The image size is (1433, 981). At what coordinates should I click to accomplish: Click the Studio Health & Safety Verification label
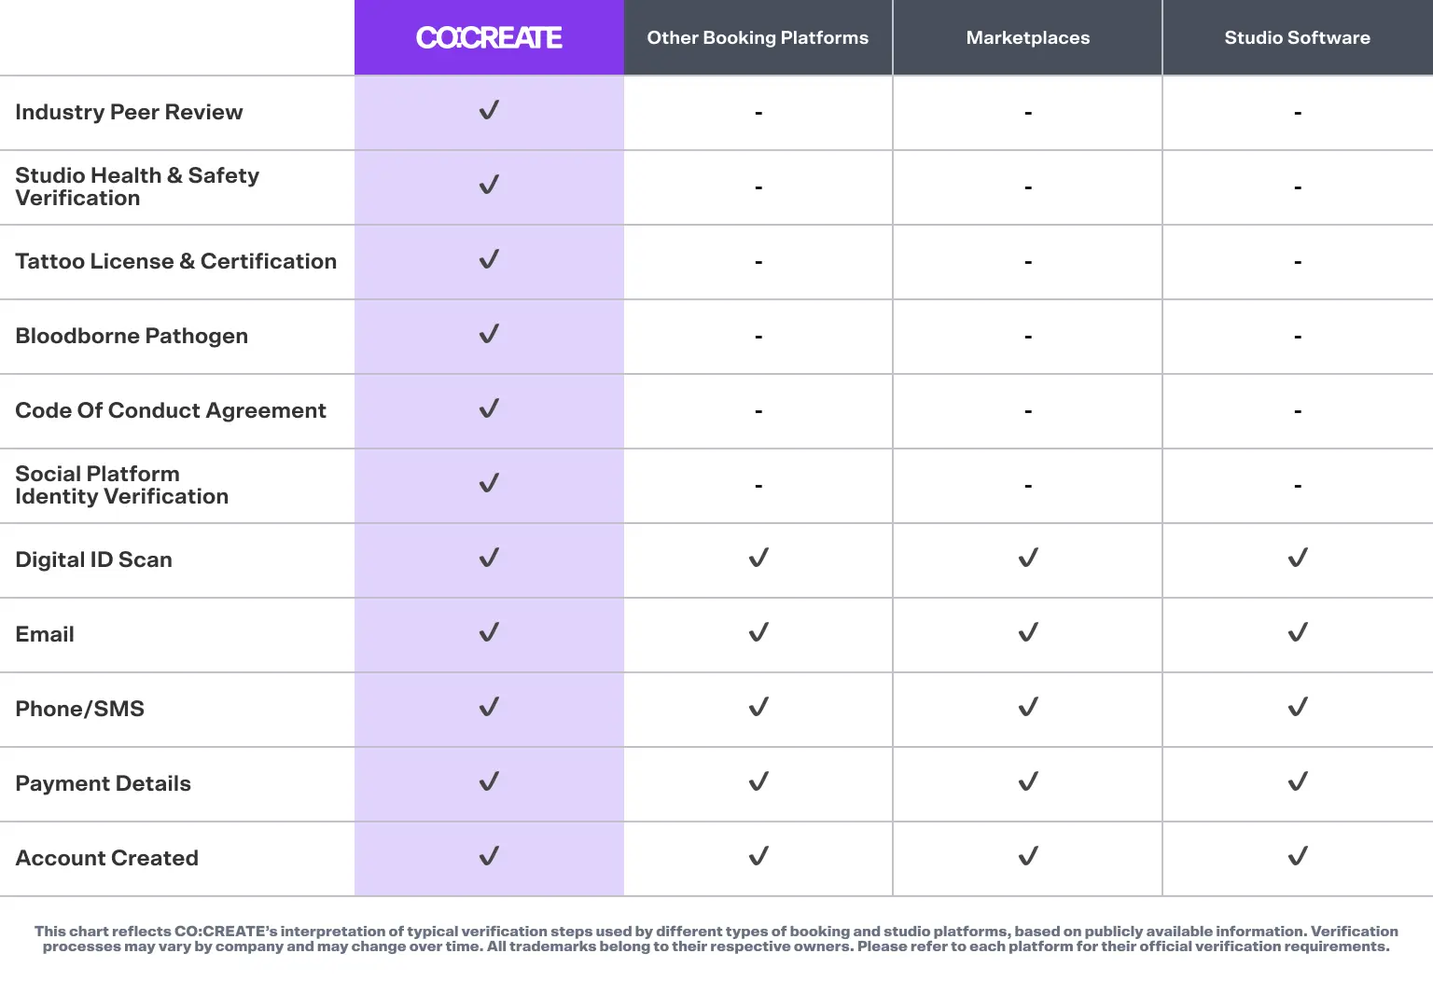point(137,187)
